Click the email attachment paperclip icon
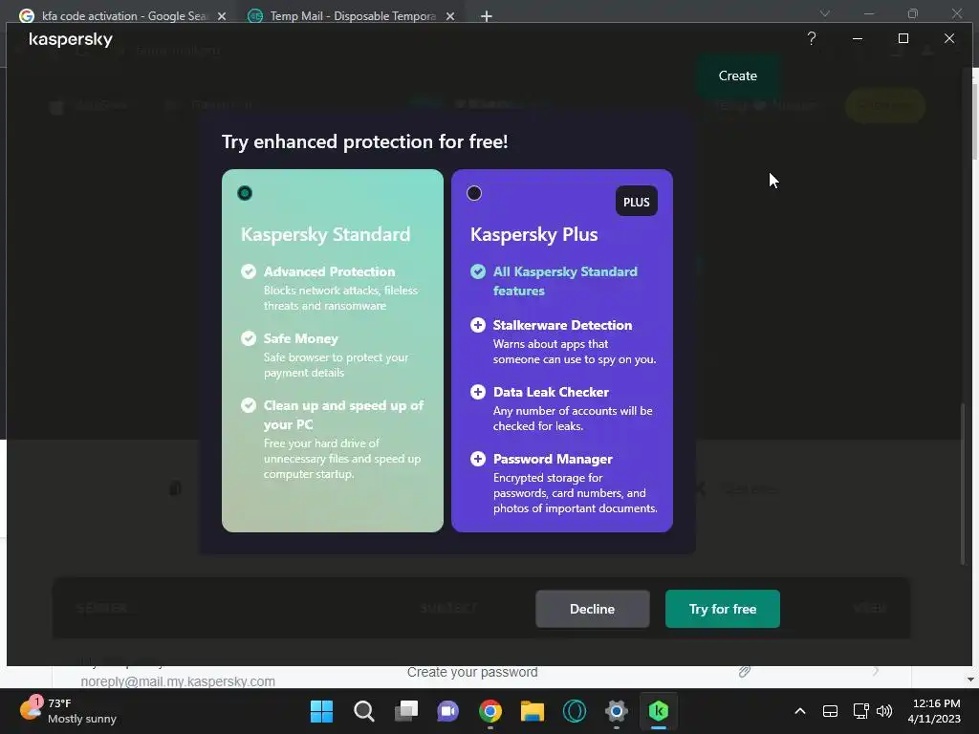The image size is (979, 734). pyautogui.click(x=744, y=672)
